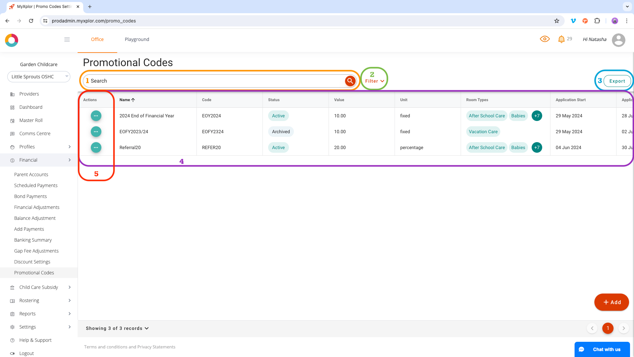Switch to the Playground tab
This screenshot has width=634, height=357.
click(x=137, y=39)
